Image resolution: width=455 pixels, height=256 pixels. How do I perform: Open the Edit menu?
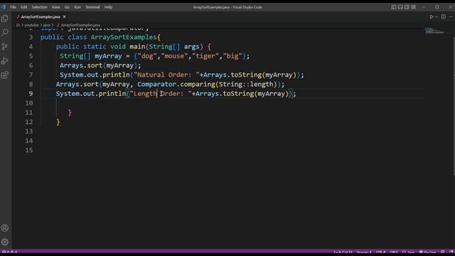point(23,7)
